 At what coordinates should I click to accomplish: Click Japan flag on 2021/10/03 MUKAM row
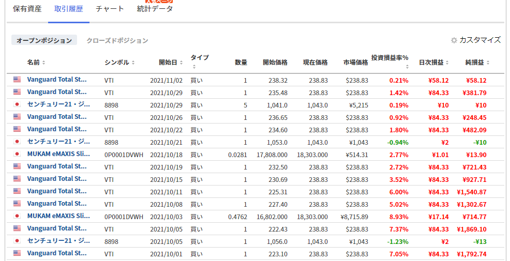point(17,216)
